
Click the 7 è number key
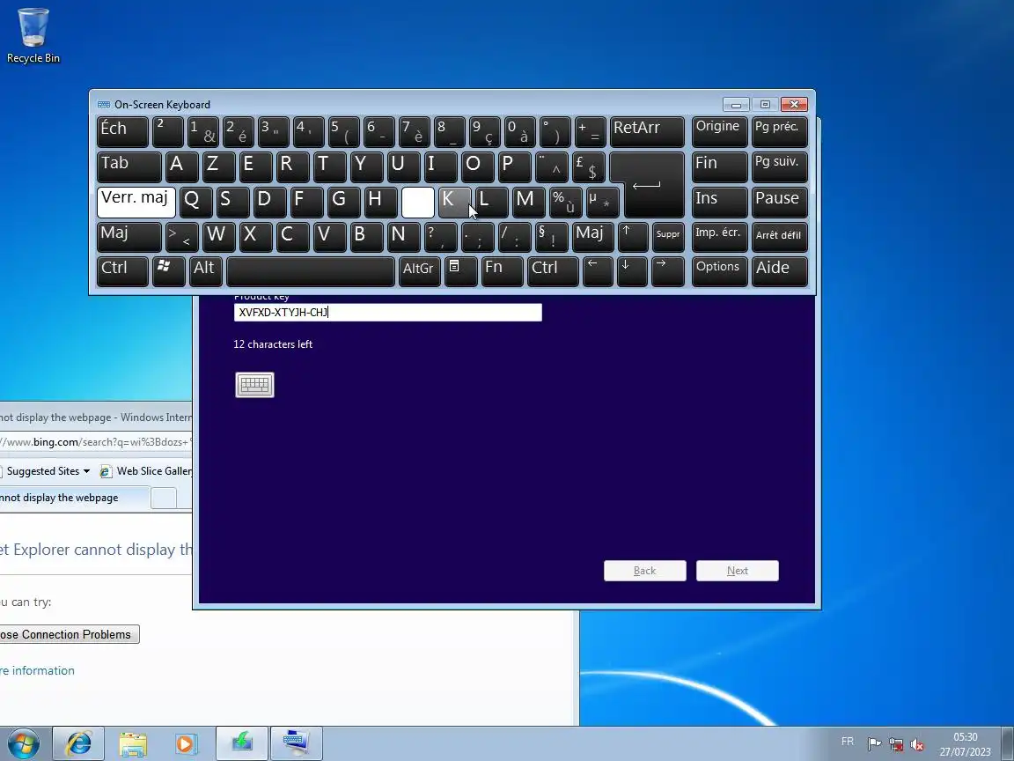(413, 132)
